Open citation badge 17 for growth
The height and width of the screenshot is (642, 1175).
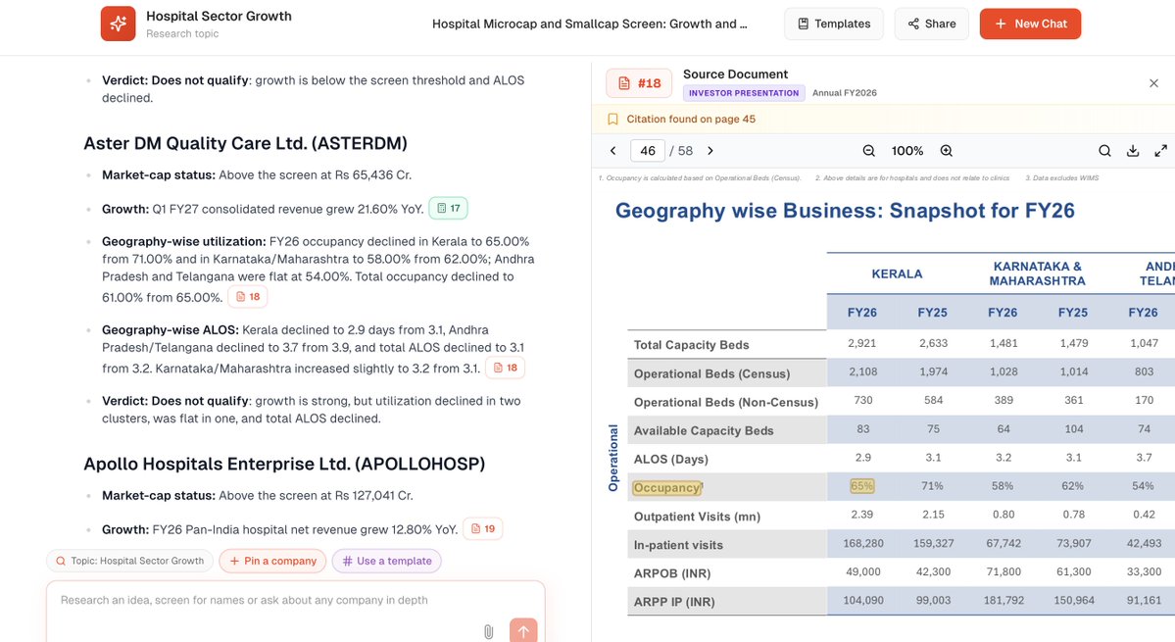click(448, 208)
